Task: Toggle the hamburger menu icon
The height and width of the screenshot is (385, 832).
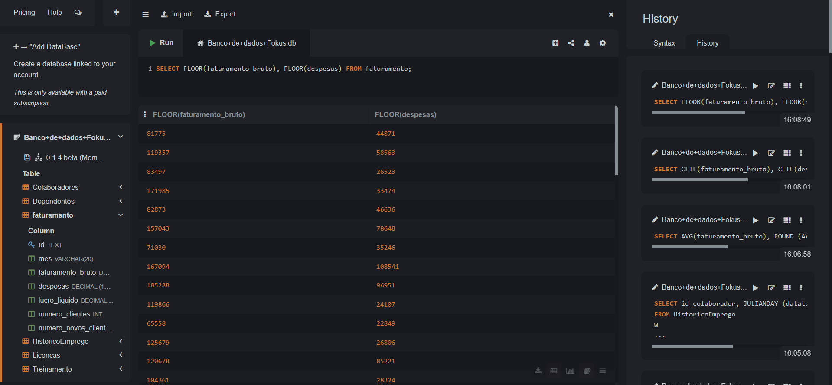Action: 146,14
